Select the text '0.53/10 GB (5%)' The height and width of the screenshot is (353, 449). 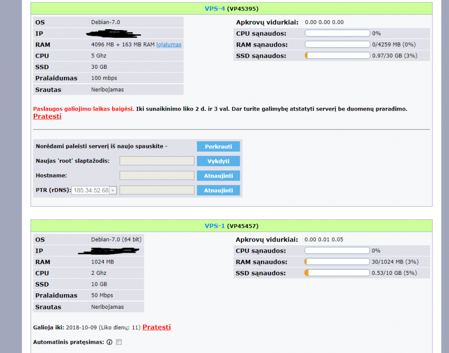(x=394, y=273)
